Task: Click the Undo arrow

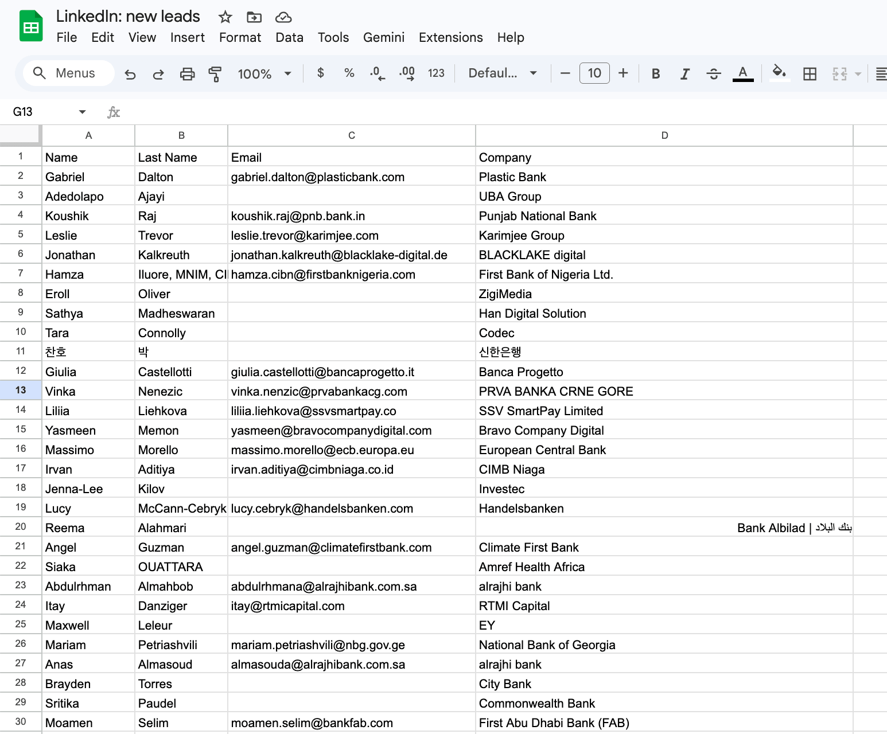Action: click(130, 73)
